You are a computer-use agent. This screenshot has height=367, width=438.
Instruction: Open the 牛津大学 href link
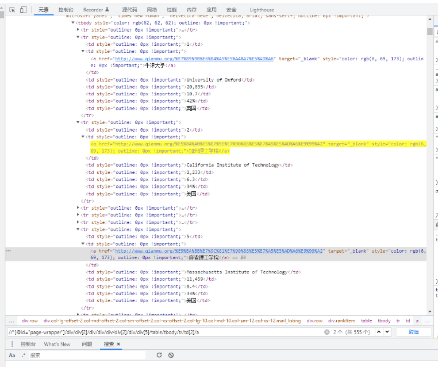coord(194,59)
